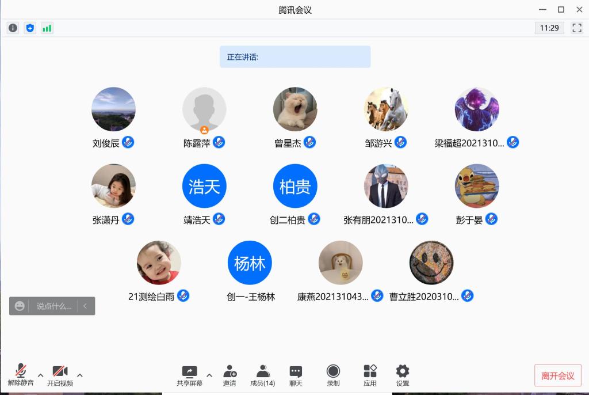Click the name 创二柏贵
This screenshot has width=589, height=395.
tap(288, 220)
